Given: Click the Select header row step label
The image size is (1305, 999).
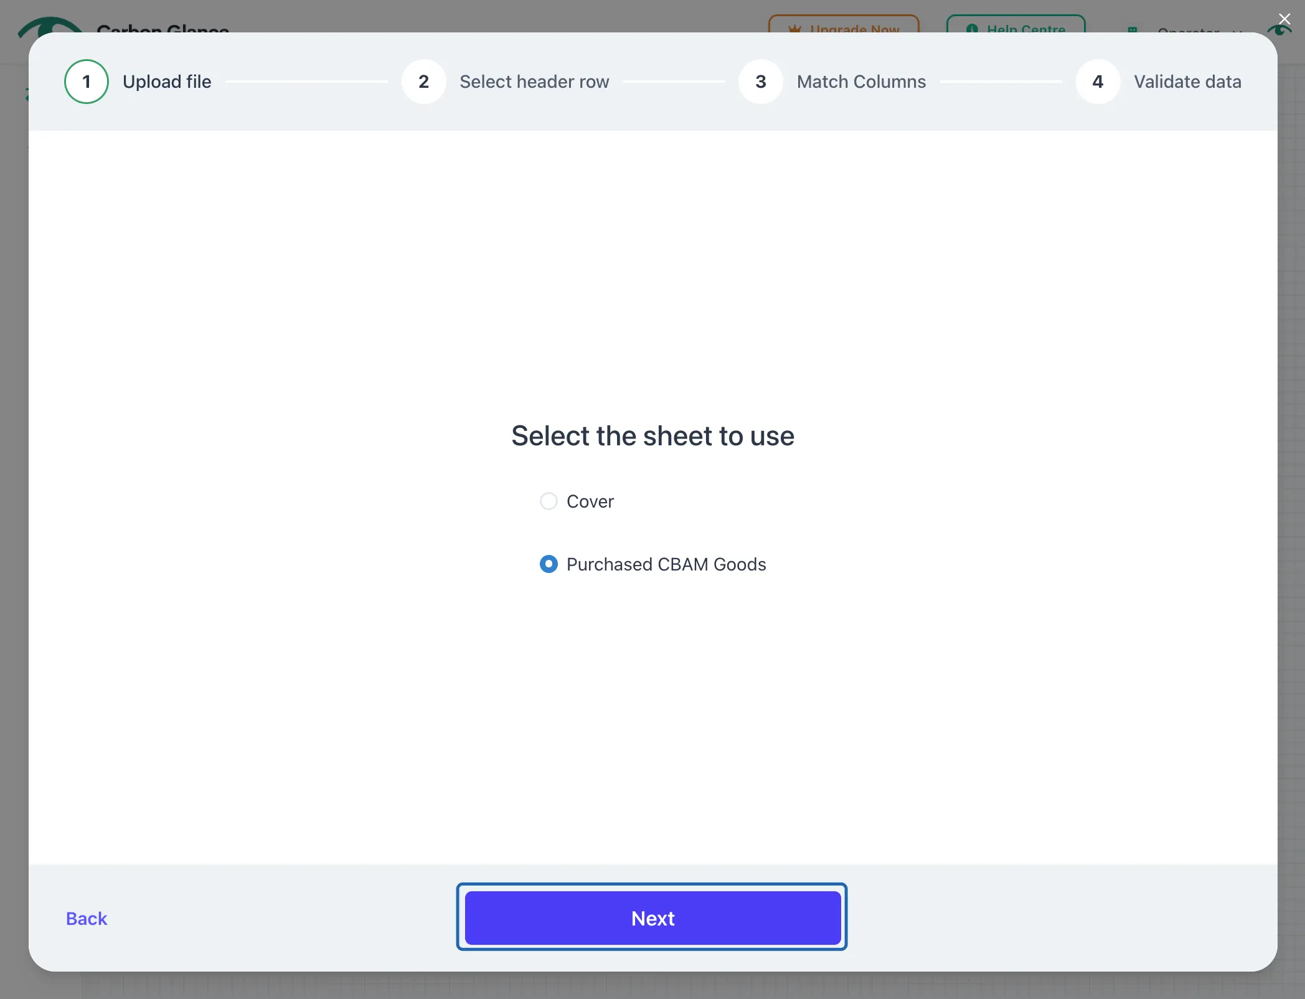Looking at the screenshot, I should coord(534,82).
